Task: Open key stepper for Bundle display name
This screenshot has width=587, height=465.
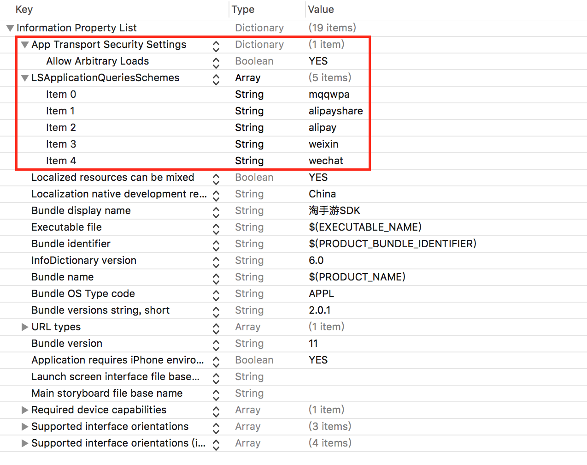Action: point(216,212)
